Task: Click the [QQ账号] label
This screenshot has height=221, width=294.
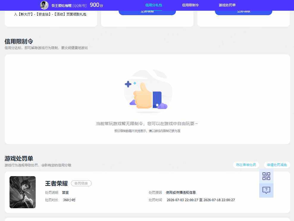Action: click(x=79, y=6)
